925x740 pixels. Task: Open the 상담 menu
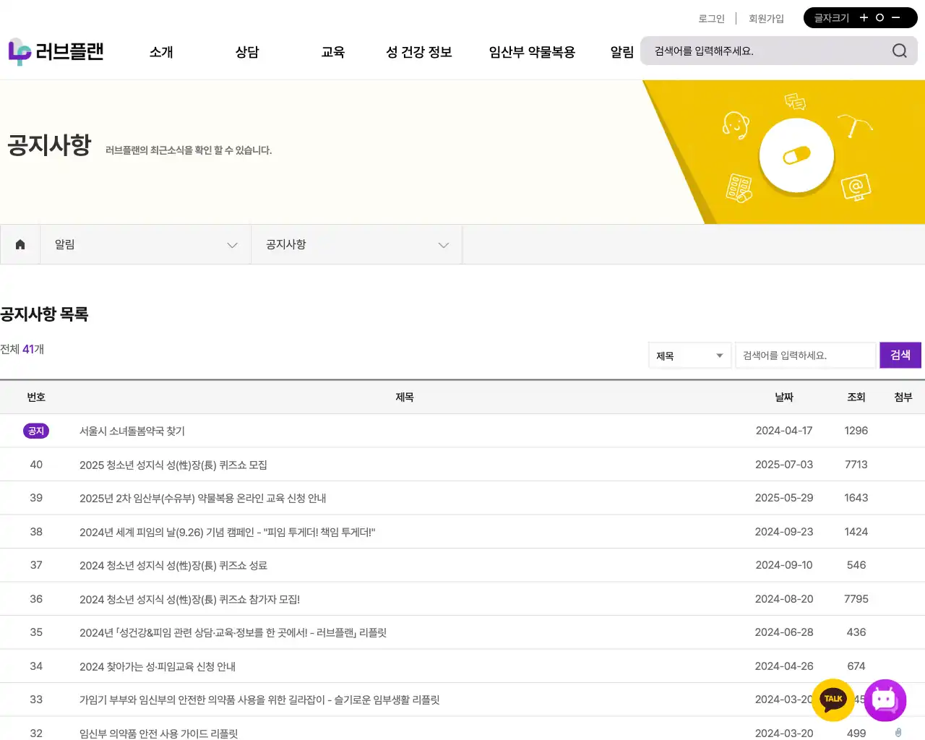pos(247,52)
